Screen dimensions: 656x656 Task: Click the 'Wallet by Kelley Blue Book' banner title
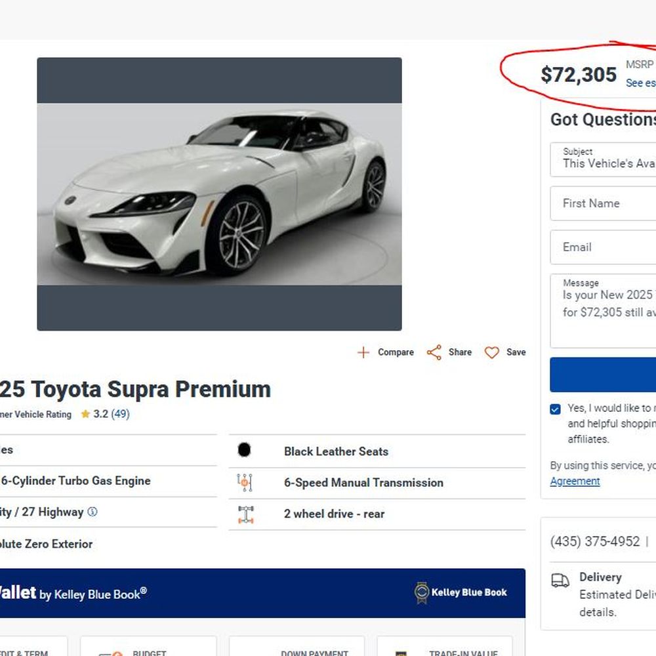click(73, 593)
